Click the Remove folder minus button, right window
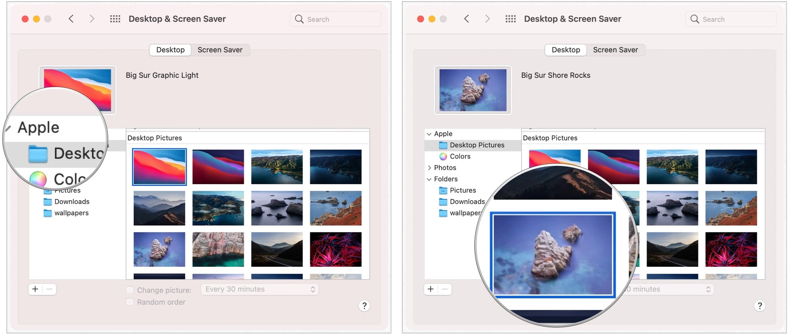Screen dimensions: 789x335 click(x=445, y=289)
